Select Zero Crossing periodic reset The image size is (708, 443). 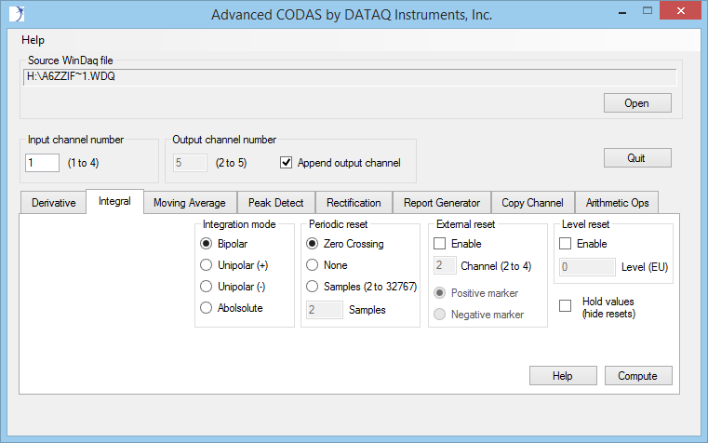point(312,244)
